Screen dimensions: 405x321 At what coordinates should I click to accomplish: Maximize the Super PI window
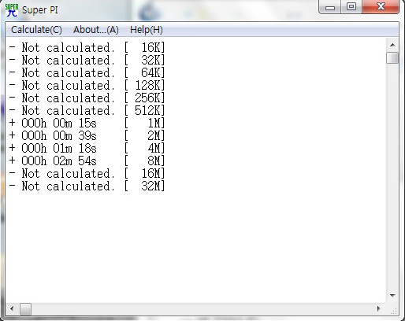point(351,7)
